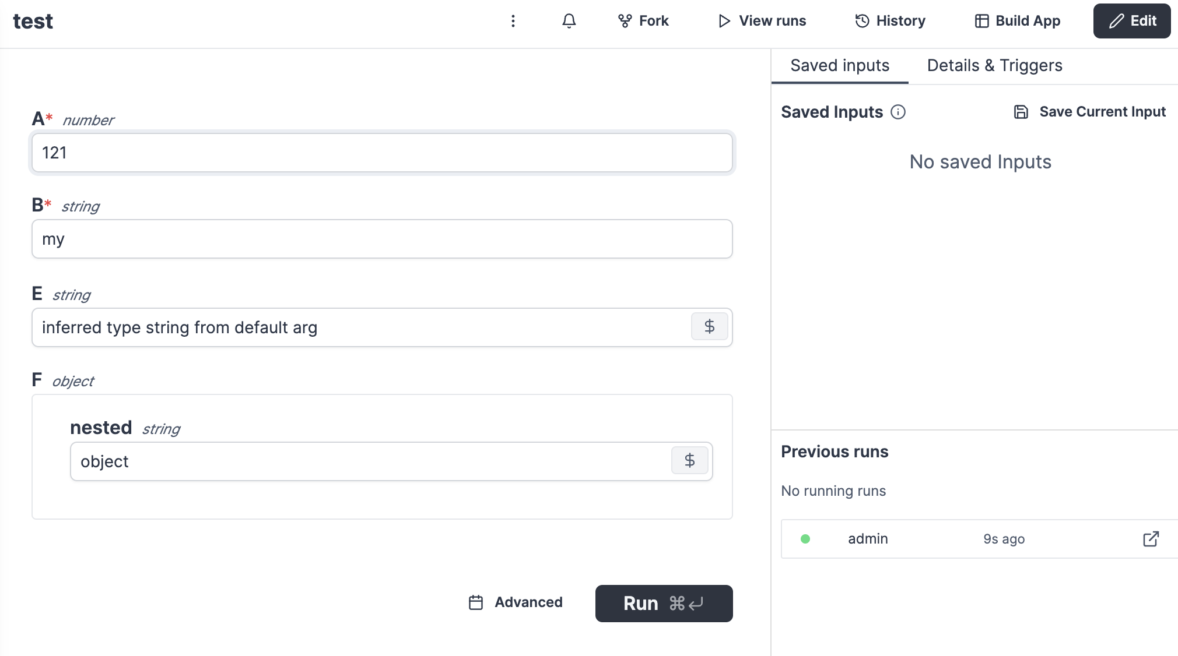Click the Edit button
Image resolution: width=1178 pixels, height=656 pixels.
tap(1131, 21)
